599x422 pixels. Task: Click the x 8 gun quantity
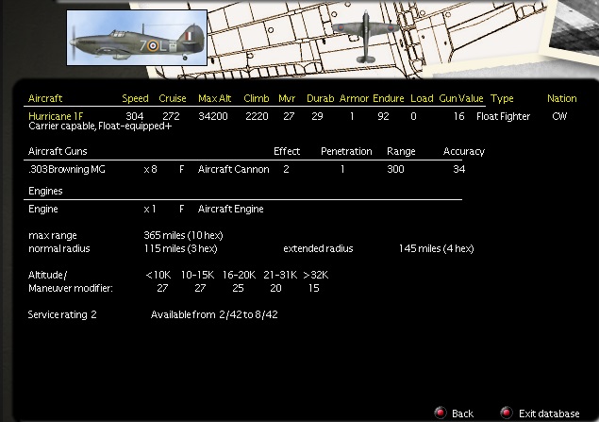150,169
